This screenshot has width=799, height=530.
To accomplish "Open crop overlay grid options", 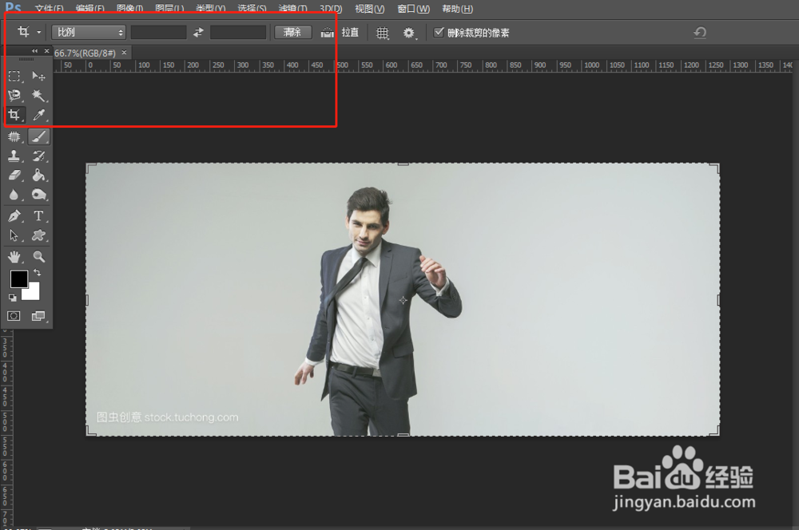I will [x=382, y=33].
